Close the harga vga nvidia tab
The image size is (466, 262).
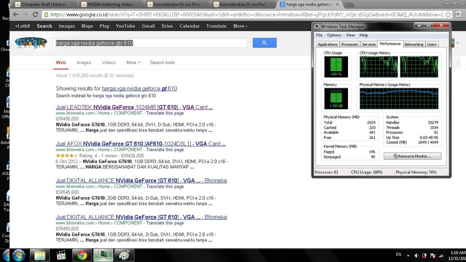[337, 5]
